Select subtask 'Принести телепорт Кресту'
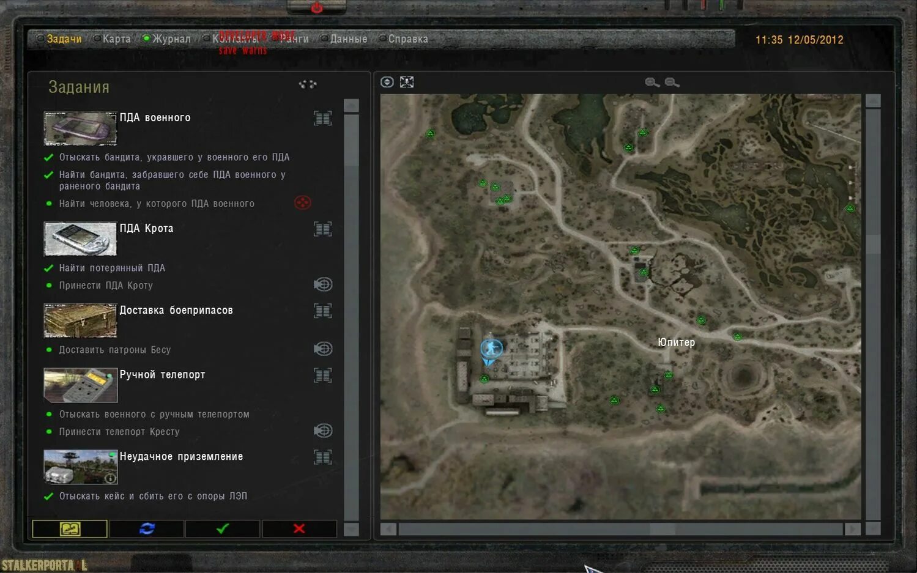917x573 pixels. click(x=119, y=432)
